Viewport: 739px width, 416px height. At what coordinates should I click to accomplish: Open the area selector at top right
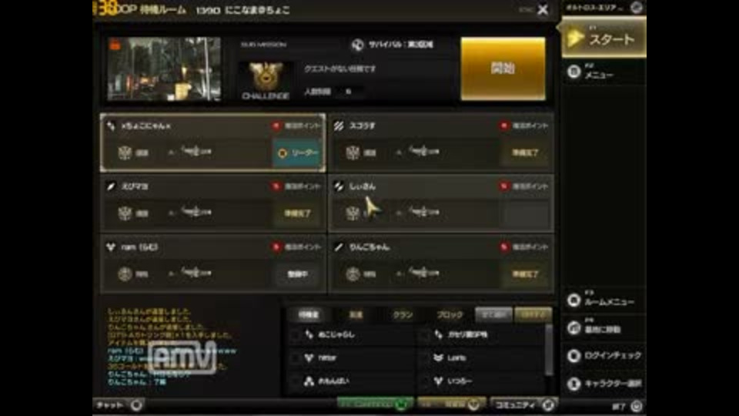click(x=637, y=8)
